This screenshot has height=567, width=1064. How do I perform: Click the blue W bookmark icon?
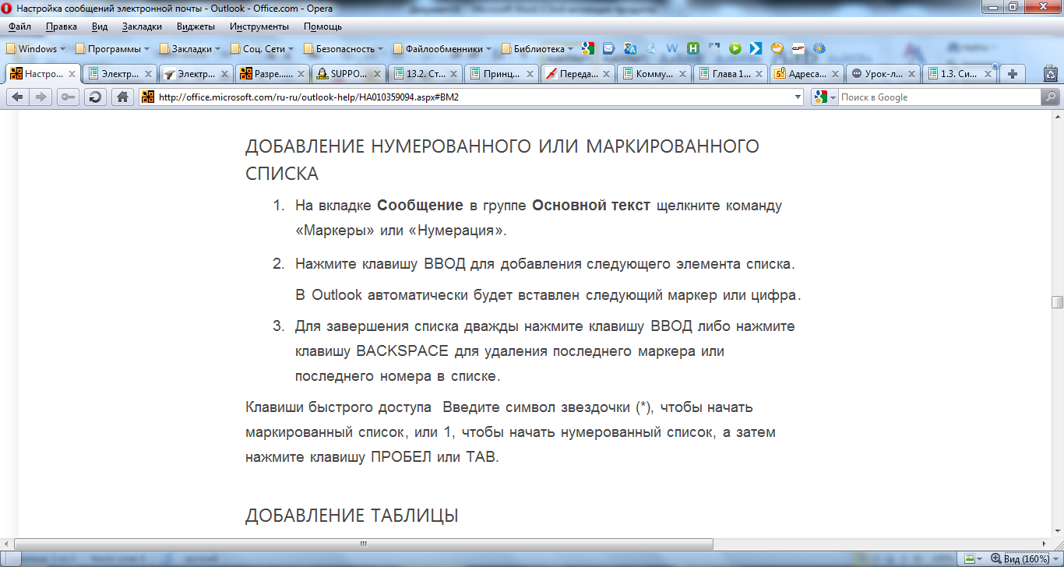point(671,48)
